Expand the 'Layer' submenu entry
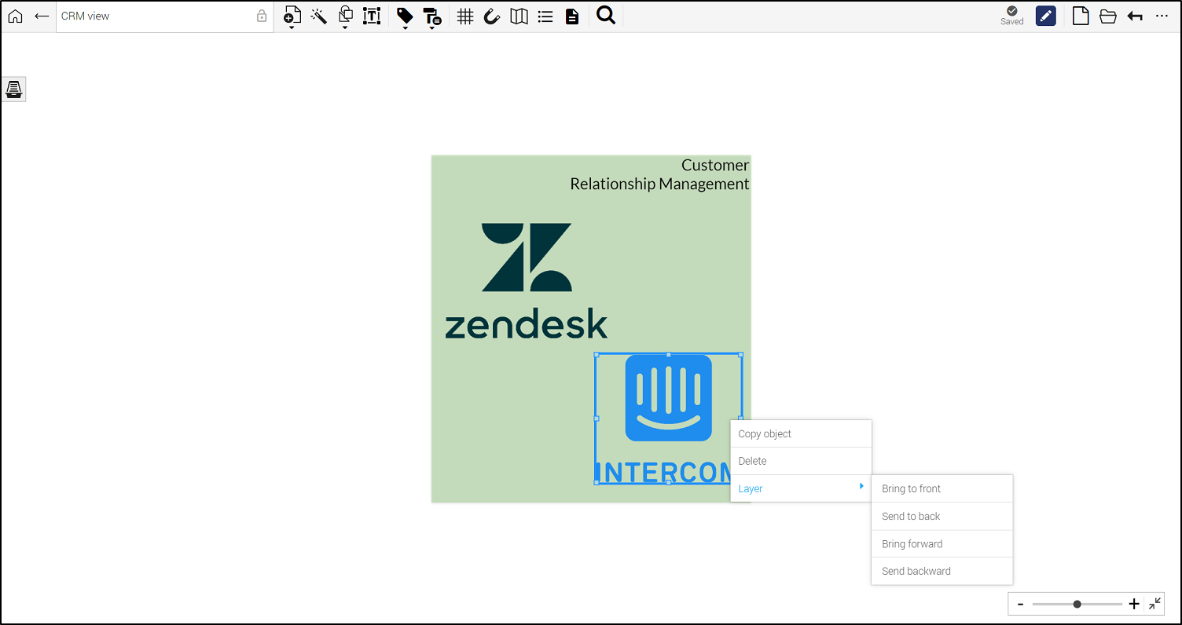Image resolution: width=1182 pixels, height=625 pixels. coord(801,488)
